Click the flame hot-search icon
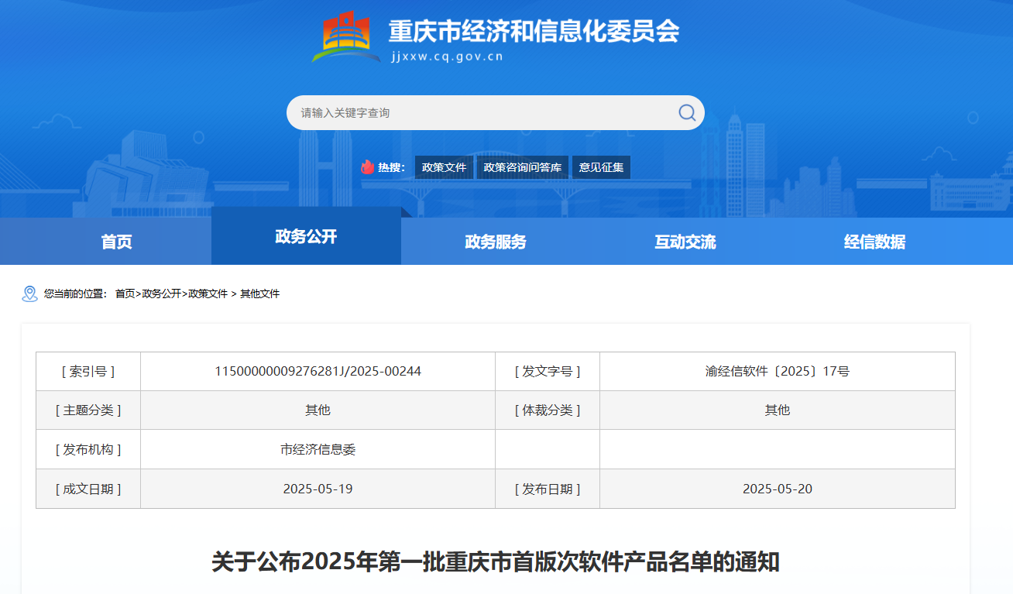This screenshot has height=594, width=1013. (x=367, y=167)
